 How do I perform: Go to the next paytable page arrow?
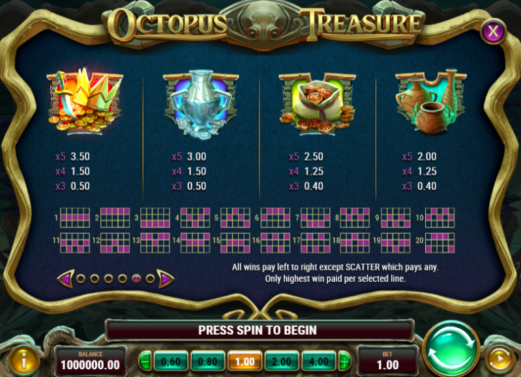(166, 279)
